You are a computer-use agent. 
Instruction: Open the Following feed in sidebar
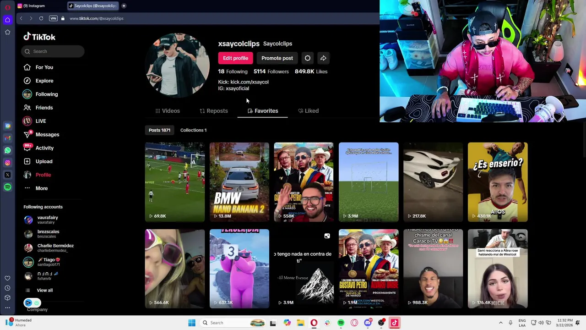[40, 94]
